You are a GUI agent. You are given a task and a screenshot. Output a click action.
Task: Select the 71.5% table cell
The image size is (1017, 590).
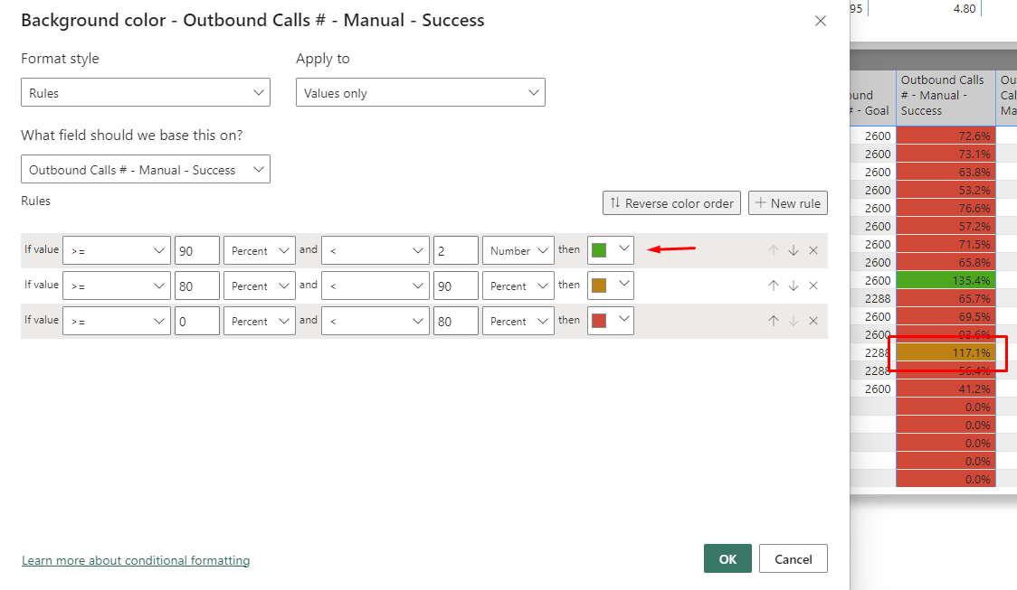pyautogui.click(x=946, y=244)
